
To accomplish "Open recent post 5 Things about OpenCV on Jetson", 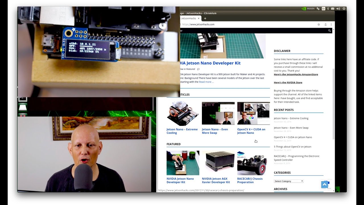I will (x=292, y=147).
